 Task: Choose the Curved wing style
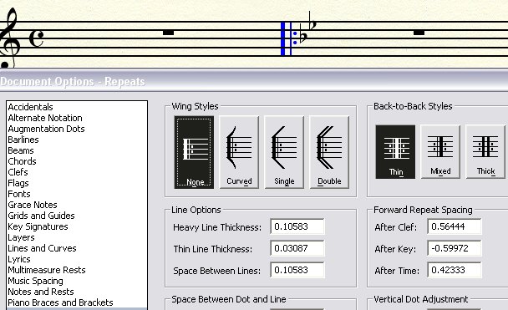click(x=239, y=152)
